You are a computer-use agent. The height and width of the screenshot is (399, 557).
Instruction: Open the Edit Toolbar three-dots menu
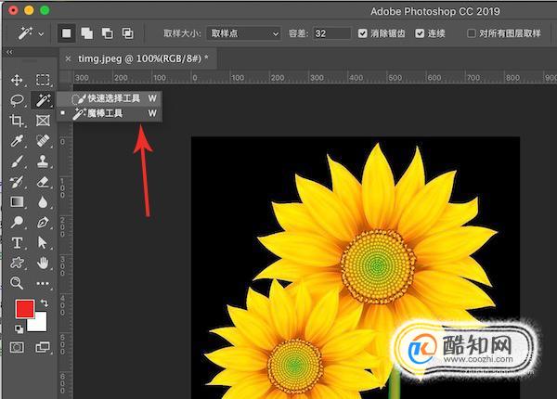(x=43, y=283)
